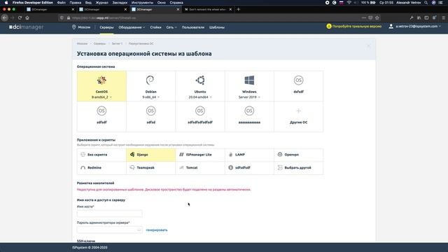Choose the sdfsdf OS template tile
Screen dimensions: 448x252
[x=101, y=117]
